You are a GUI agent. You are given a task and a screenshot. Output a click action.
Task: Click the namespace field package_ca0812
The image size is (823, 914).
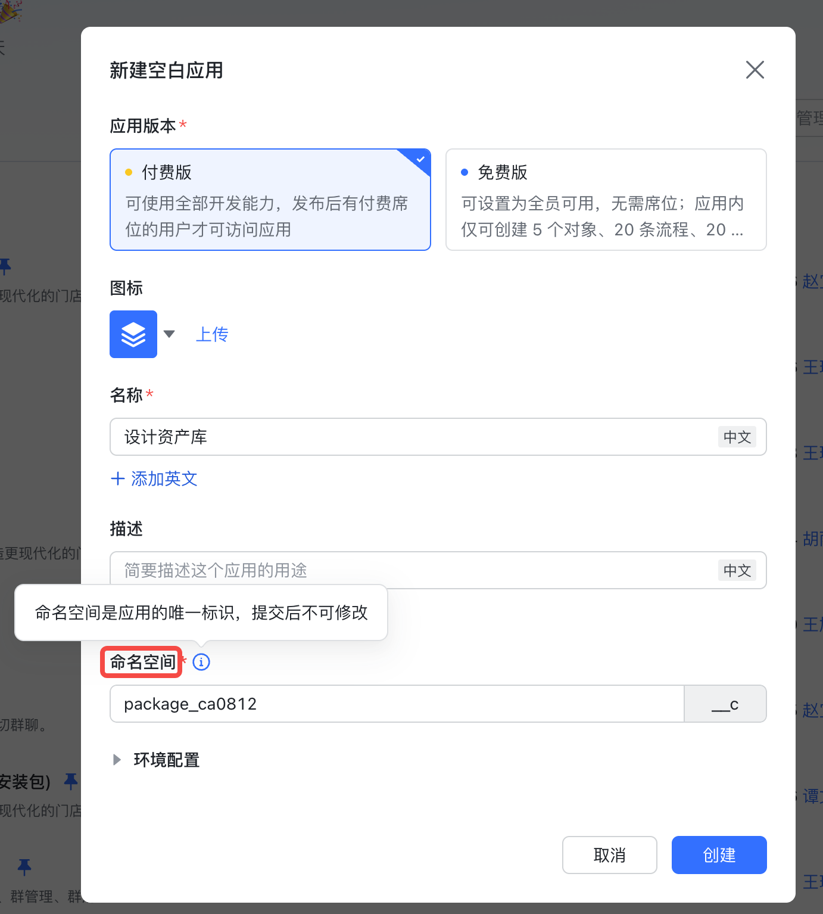point(397,704)
